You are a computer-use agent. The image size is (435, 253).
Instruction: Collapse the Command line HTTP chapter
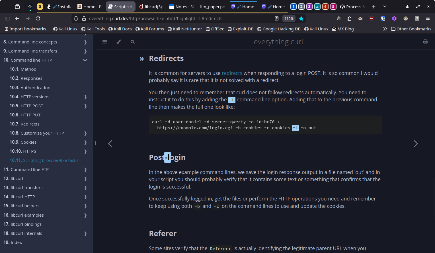[85, 60]
